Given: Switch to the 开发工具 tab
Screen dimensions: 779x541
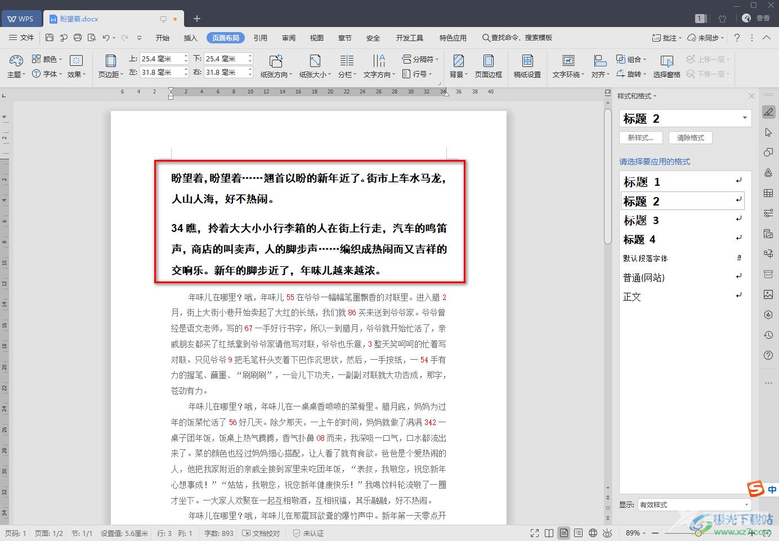Looking at the screenshot, I should click(x=409, y=38).
